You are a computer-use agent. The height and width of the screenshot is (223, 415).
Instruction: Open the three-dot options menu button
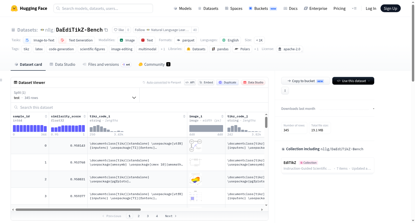(x=285, y=91)
